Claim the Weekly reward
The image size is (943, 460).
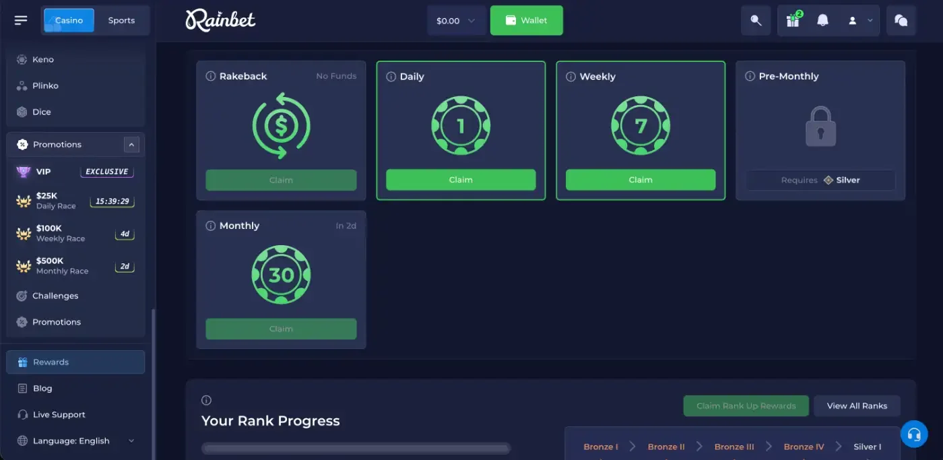coord(641,180)
